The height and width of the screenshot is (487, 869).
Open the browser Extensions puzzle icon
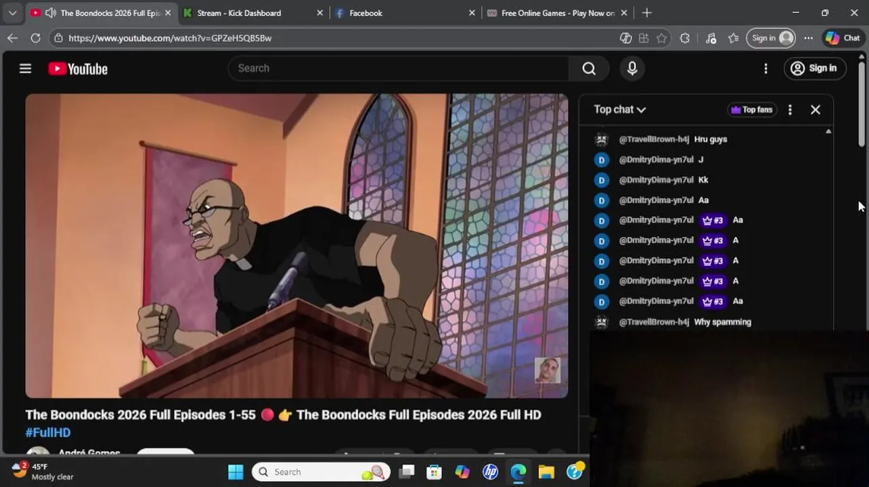(x=685, y=39)
